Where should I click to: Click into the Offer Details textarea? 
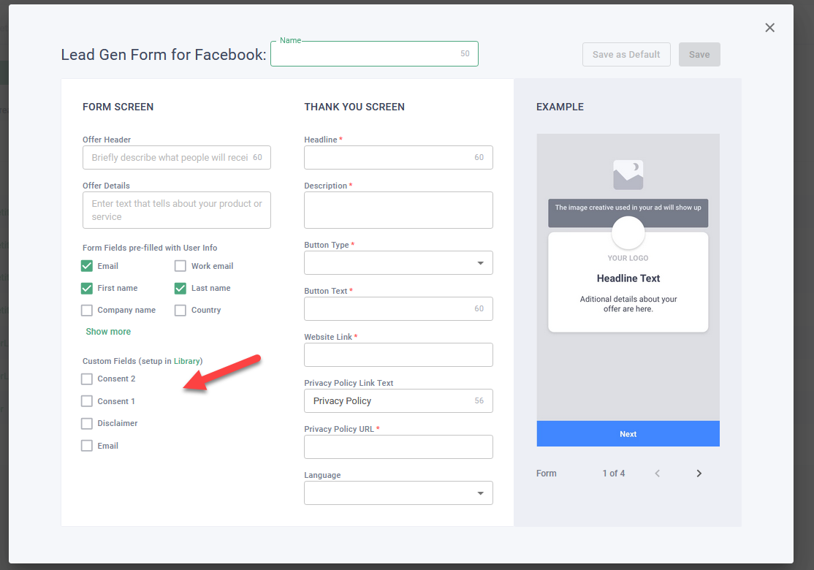tap(177, 210)
